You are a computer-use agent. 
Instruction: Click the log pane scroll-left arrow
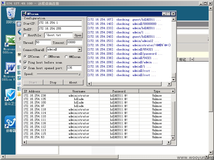click(x=89, y=84)
